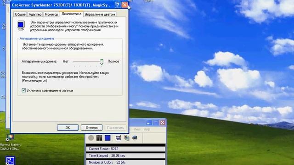Close the recorder window
The image size is (294, 165).
[x=162, y=123]
